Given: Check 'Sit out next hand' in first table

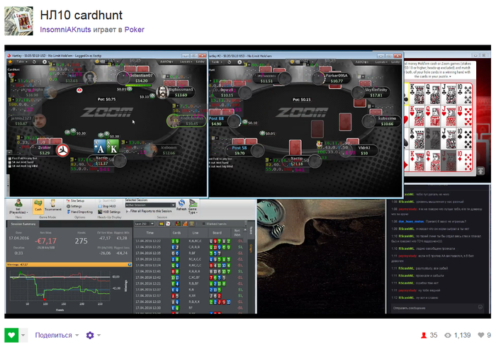Looking at the screenshot, I should [x=9, y=162].
